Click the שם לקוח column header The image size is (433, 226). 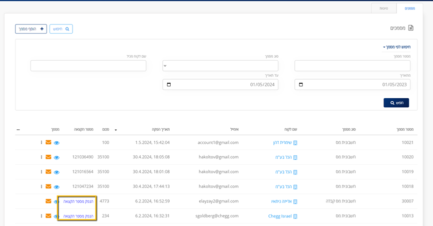(291, 129)
